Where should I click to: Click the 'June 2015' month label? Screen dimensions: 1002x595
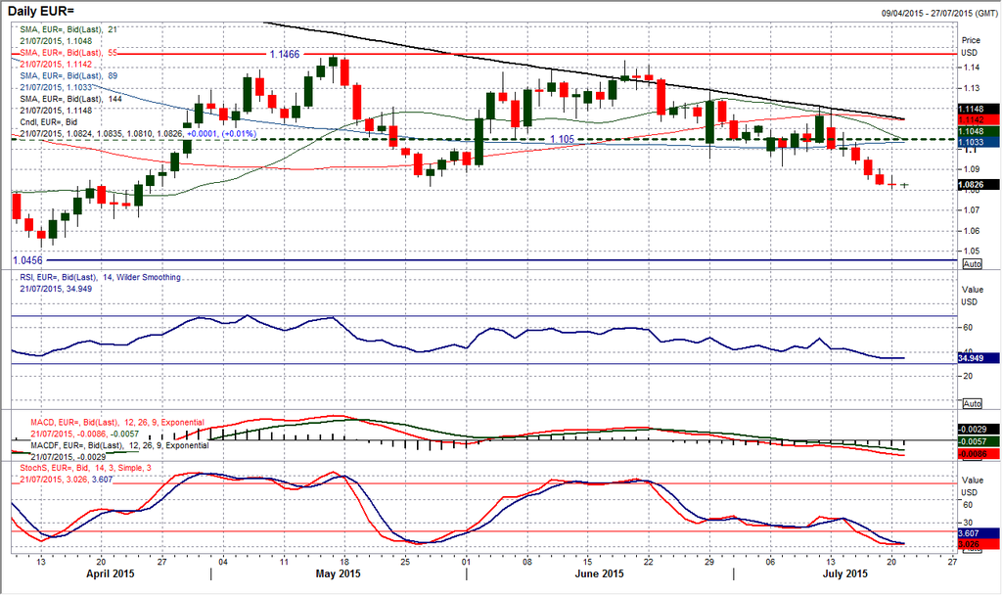point(599,573)
